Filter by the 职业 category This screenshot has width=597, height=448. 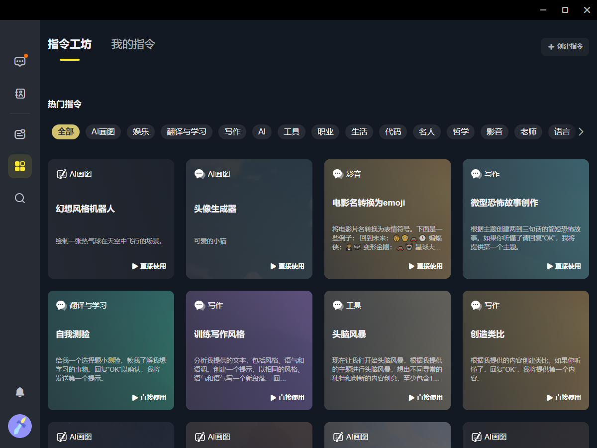pos(325,132)
